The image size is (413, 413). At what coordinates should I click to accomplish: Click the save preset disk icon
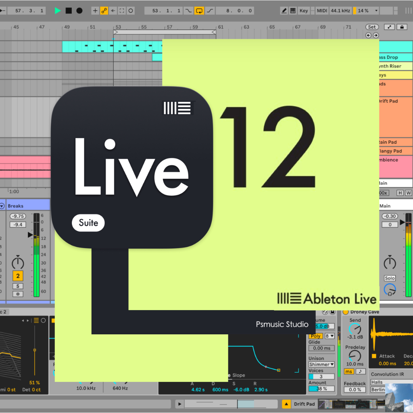click(332, 312)
